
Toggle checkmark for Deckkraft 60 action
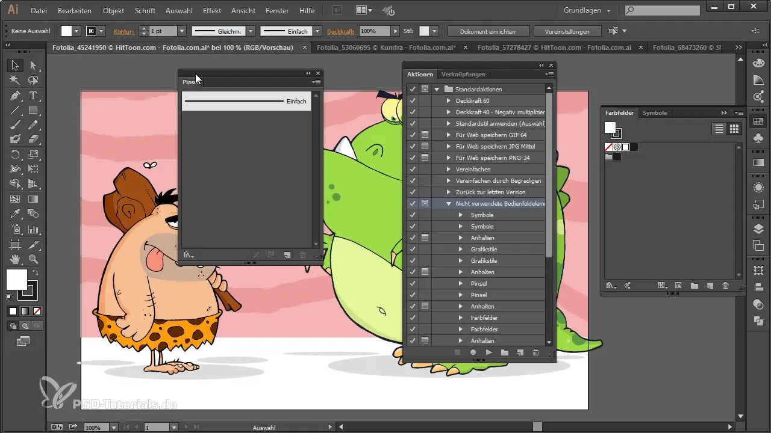413,100
